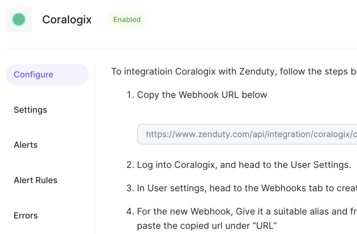Click the gray tile behind the Coralogix logo
The image size is (357, 234).
(19, 19)
